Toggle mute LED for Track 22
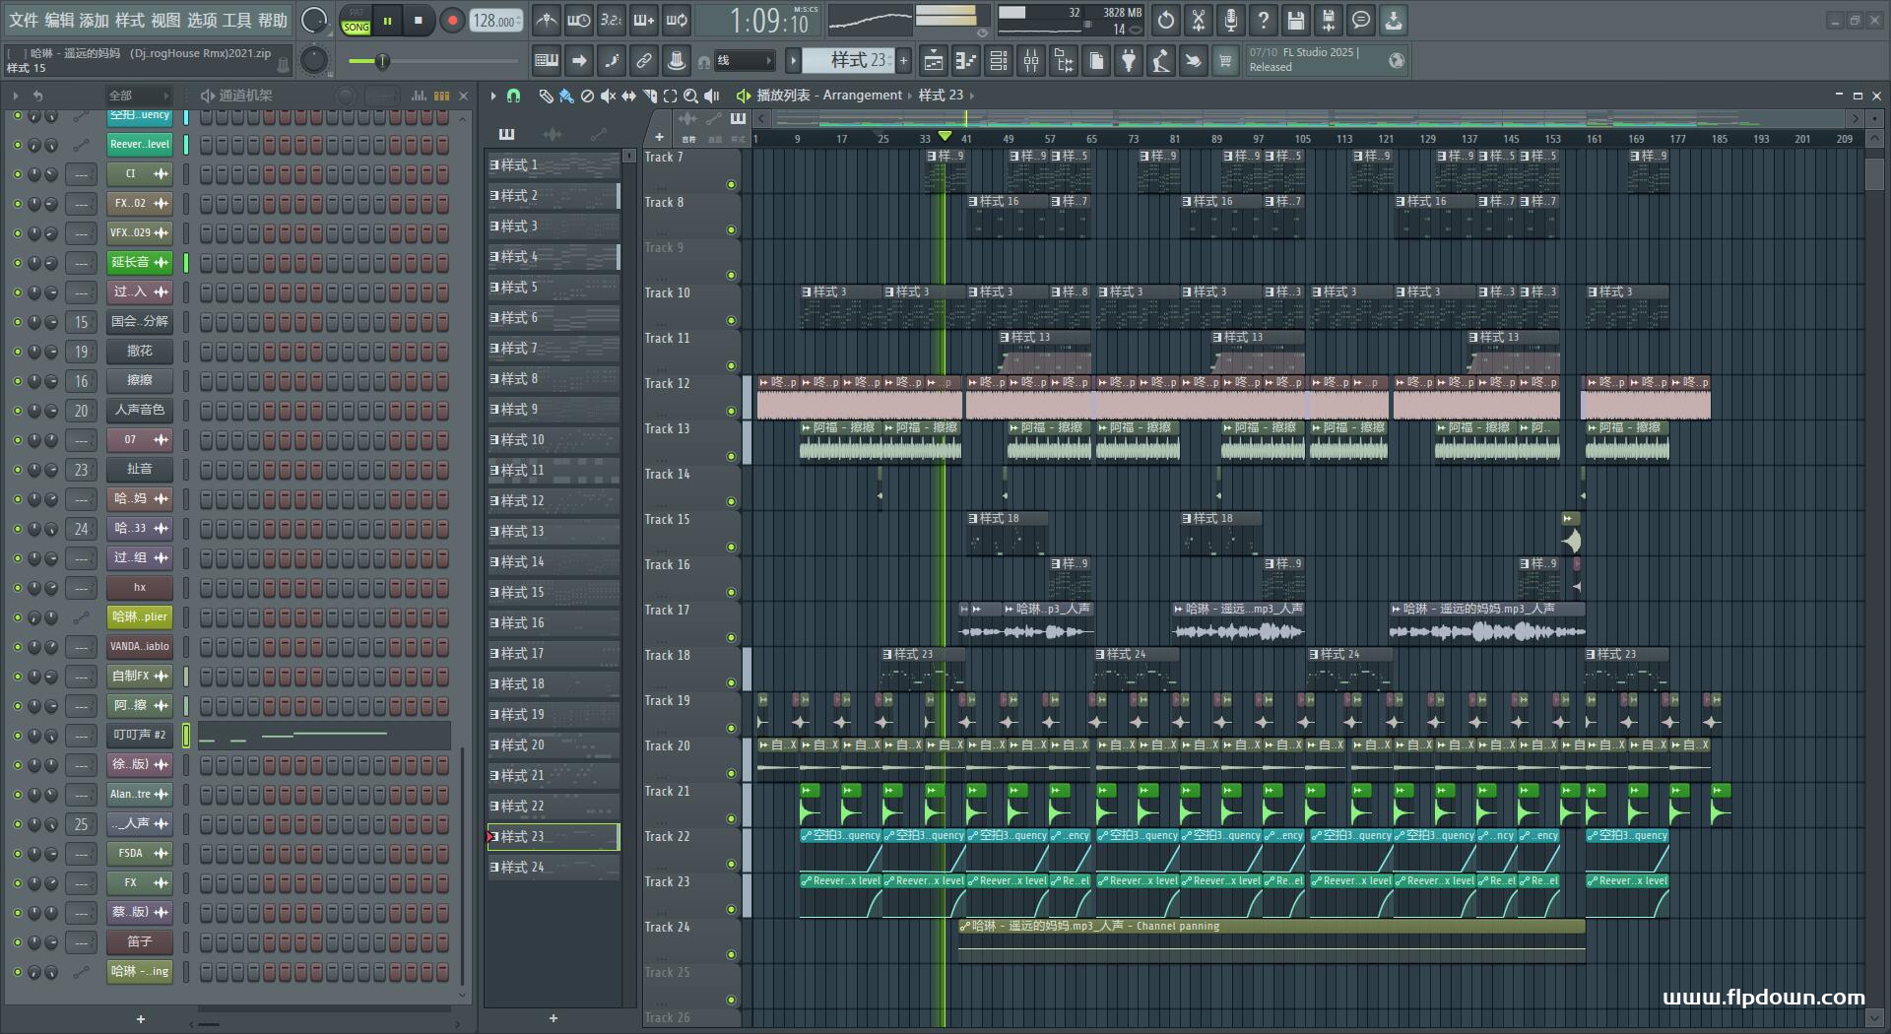The height and width of the screenshot is (1034, 1891). pyautogui.click(x=731, y=865)
